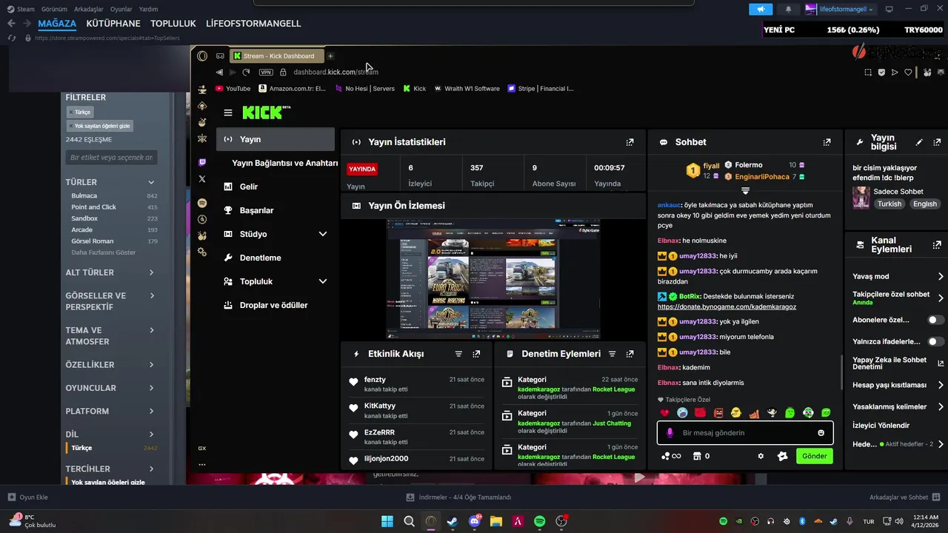The image size is (948, 533).
Task: Click the Windows Start button
Action: pyautogui.click(x=387, y=521)
